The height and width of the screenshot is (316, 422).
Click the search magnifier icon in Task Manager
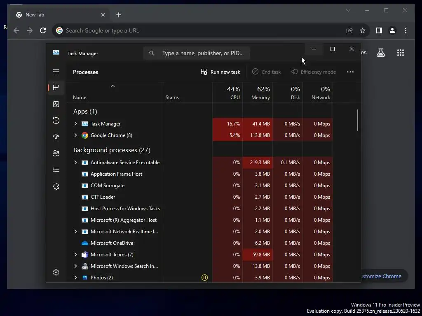(152, 53)
